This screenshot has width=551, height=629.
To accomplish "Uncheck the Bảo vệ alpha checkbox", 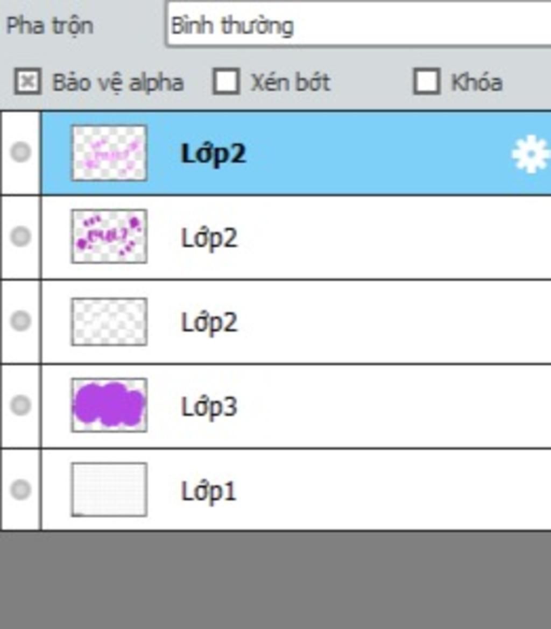I will 27,81.
